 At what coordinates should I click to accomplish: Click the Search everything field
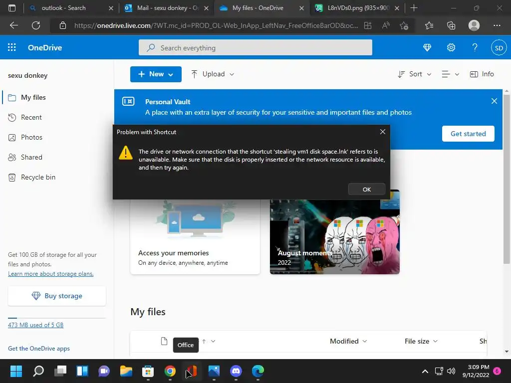pos(255,48)
